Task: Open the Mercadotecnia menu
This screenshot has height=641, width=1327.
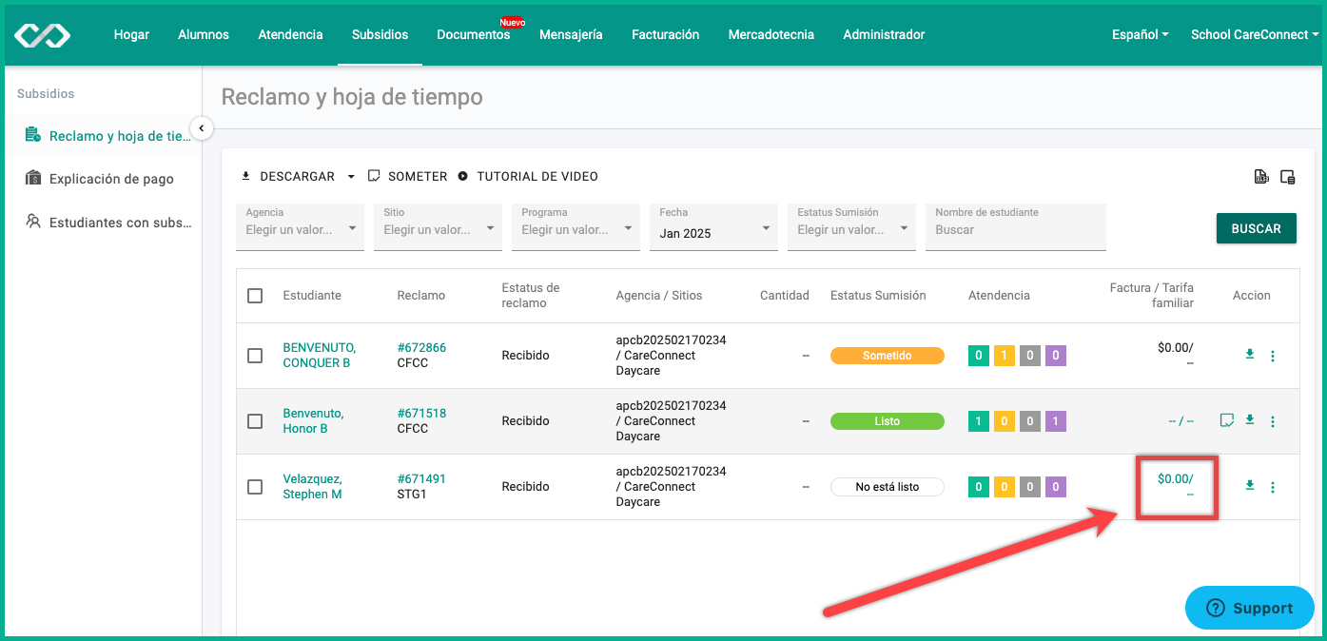Action: [x=771, y=34]
